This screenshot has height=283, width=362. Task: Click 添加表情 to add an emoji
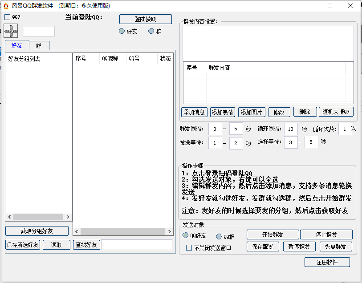[223, 112]
